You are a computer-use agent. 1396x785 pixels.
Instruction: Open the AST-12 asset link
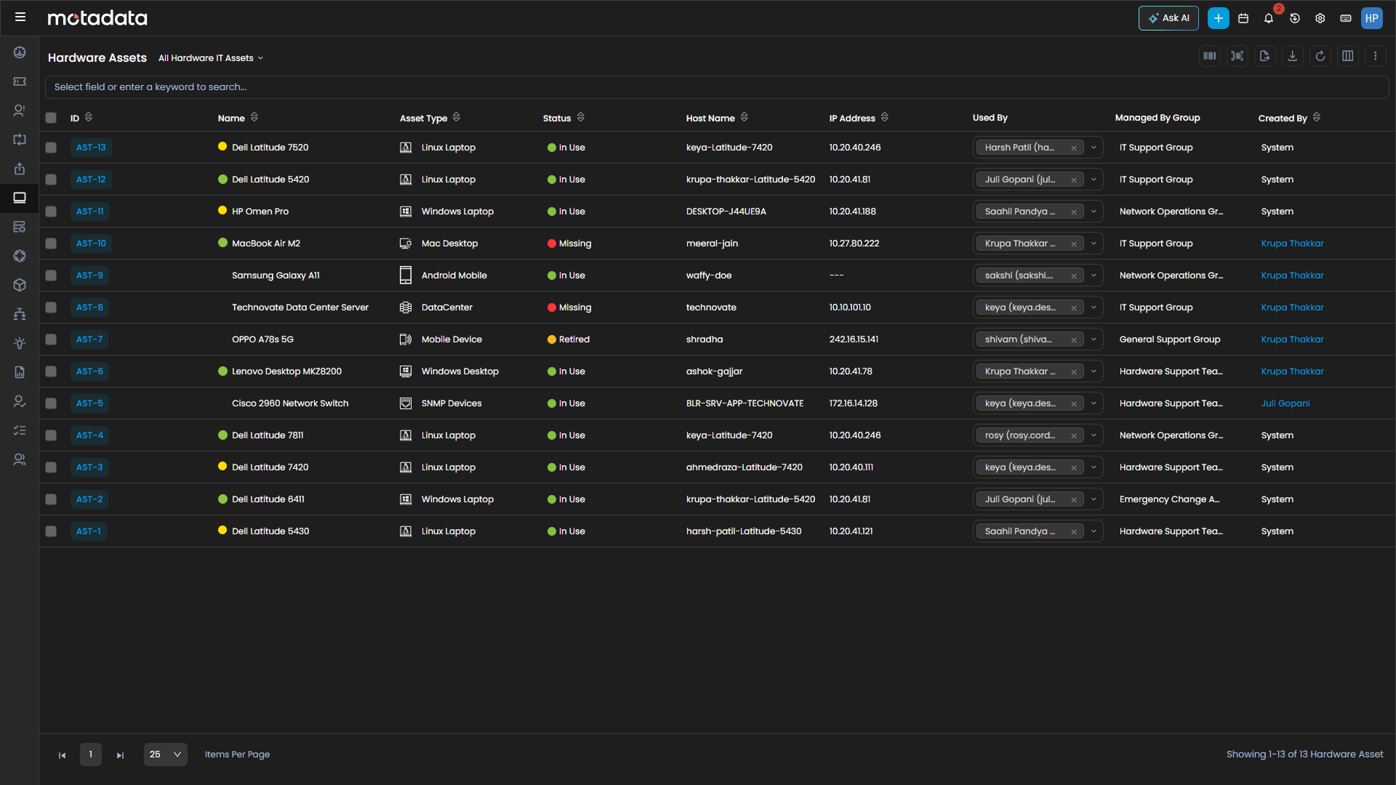point(91,180)
